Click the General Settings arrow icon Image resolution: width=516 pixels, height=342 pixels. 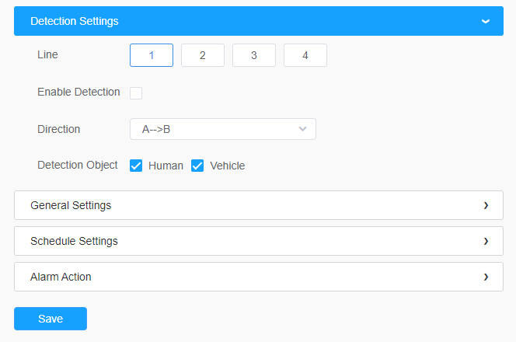pos(486,205)
